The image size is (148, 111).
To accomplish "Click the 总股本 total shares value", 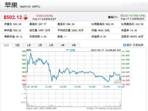I will pos(132,37).
